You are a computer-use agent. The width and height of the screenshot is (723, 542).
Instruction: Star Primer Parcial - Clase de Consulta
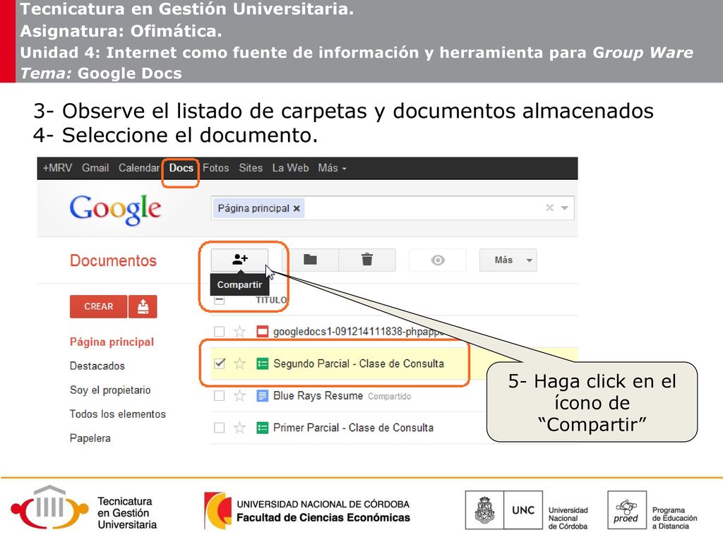point(239,428)
